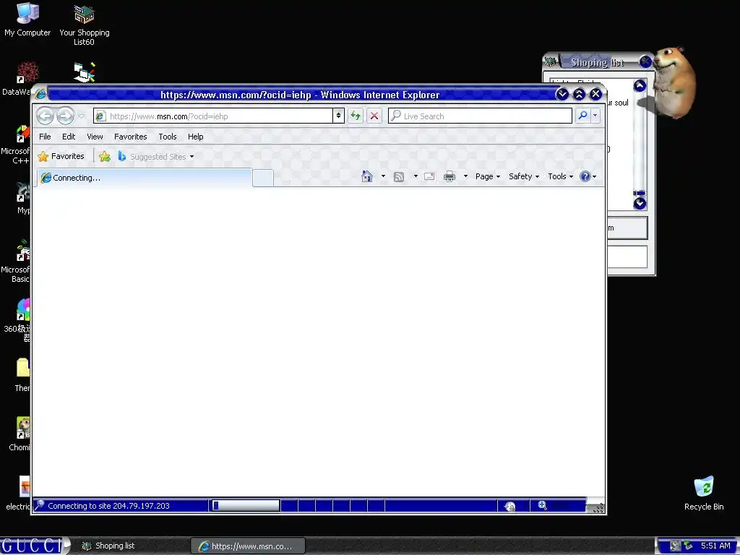Click the red Stop loading icon
Image resolution: width=740 pixels, height=555 pixels.
point(374,116)
